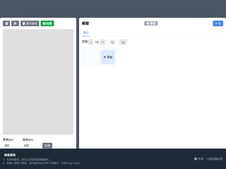
Task: Click the 橱窗 heading text
Action: pos(85,23)
